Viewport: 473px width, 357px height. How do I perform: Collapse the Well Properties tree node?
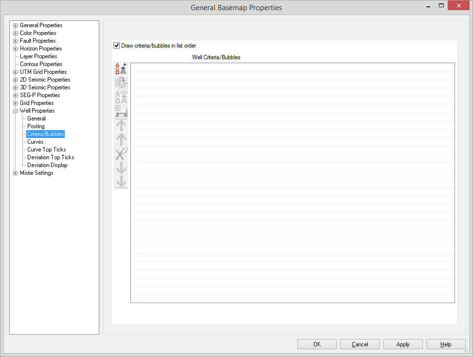(16, 111)
